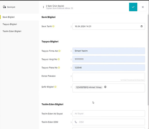Focus the Taşıyıcı Vergi No field
The height and width of the screenshot is (129, 149).
109,59
